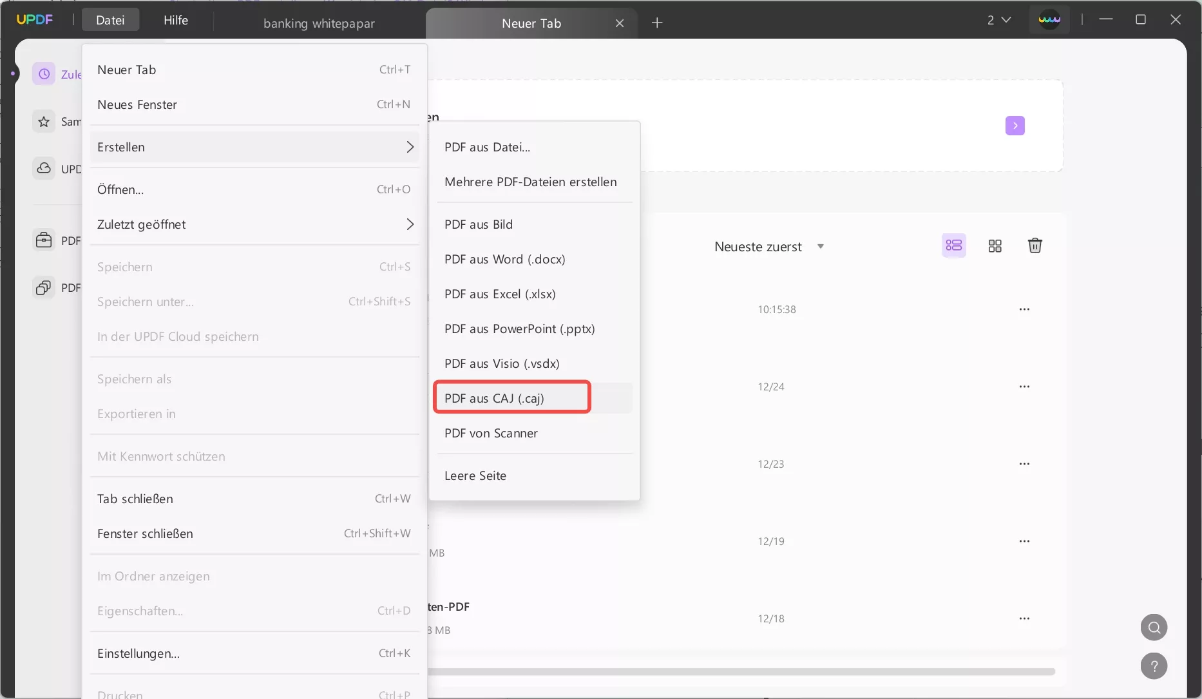Select PDF aus PowerPoint (.pptx)
The image size is (1202, 699).
(x=535, y=329)
